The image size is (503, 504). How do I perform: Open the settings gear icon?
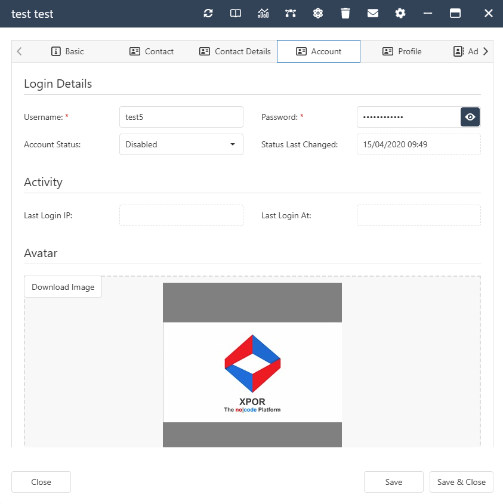pos(400,13)
